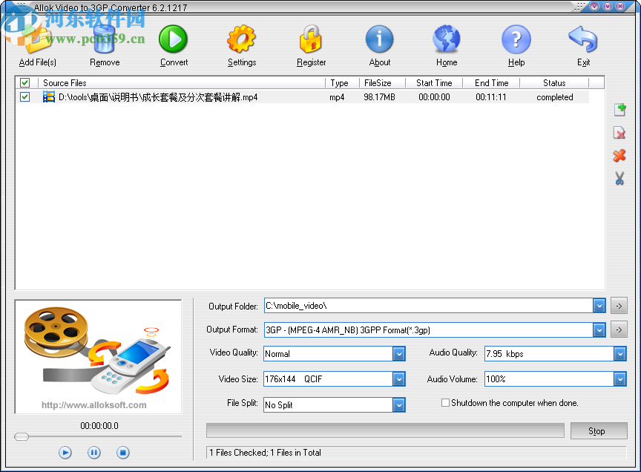Image resolution: width=641 pixels, height=472 pixels.
Task: Open the About dialog icon
Action: click(x=379, y=39)
